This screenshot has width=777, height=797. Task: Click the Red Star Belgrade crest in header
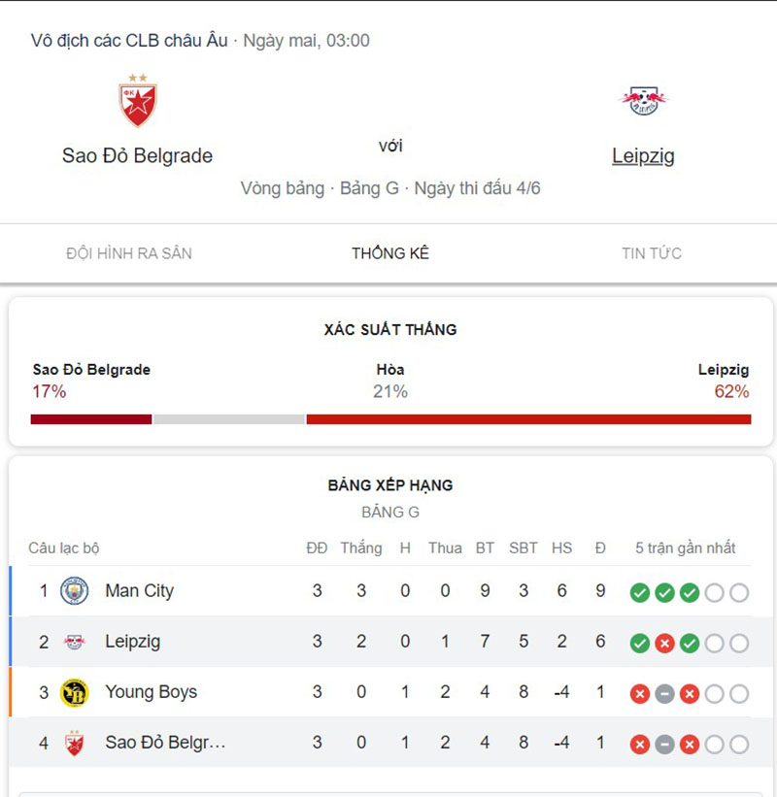tap(138, 101)
